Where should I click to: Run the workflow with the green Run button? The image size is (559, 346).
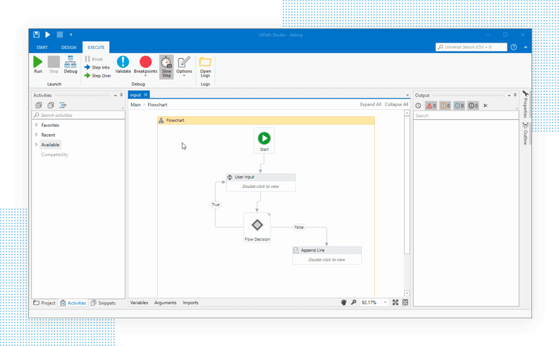[38, 65]
